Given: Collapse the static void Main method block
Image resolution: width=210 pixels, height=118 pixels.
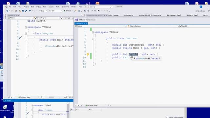Looking at the screenshot, I should pos(26,40).
